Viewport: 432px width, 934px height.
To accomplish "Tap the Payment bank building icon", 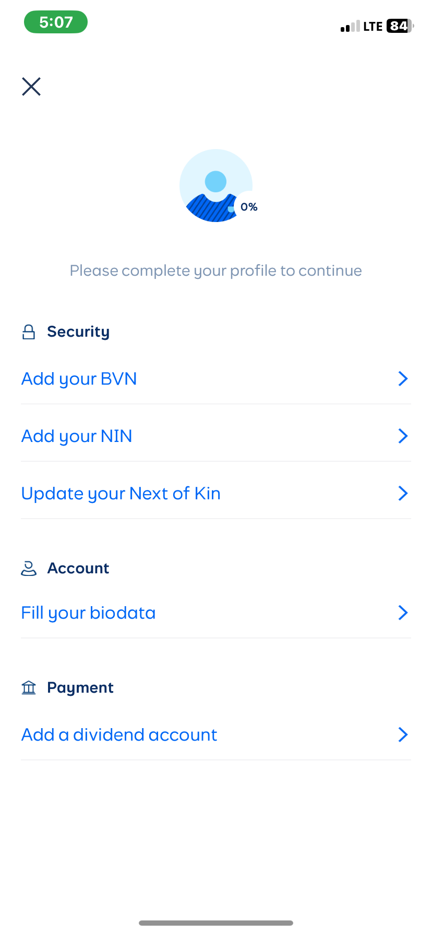I will pos(29,687).
